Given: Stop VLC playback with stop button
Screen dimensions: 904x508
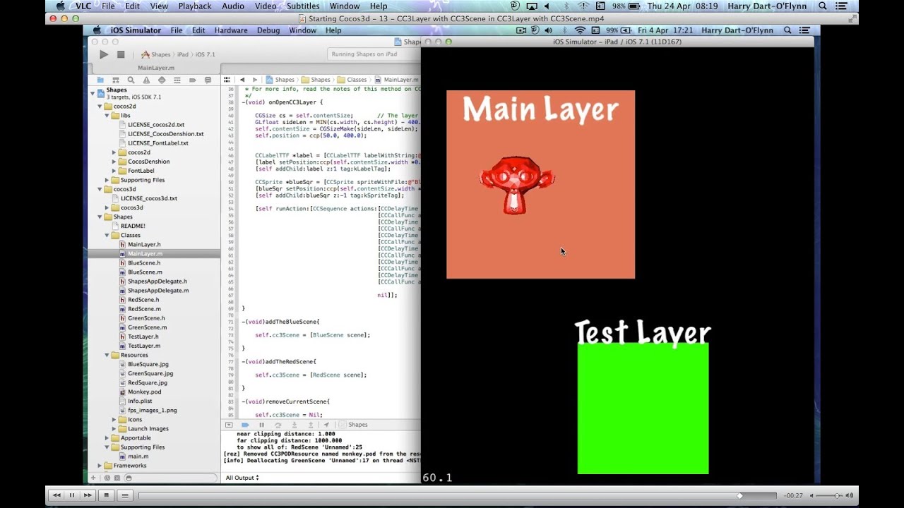Looking at the screenshot, I should coord(107,495).
